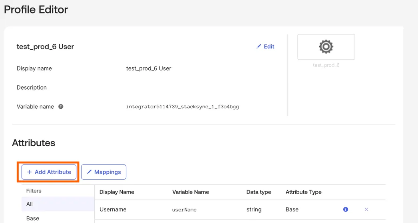Click the Base attribute type cell
This screenshot has height=223, width=418.
tap(292, 209)
